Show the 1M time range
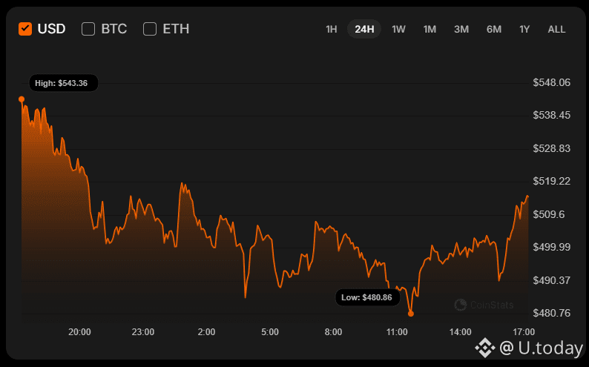 click(430, 29)
